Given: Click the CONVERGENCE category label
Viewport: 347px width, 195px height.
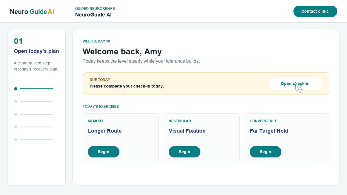Looking at the screenshot, I should click(263, 121).
